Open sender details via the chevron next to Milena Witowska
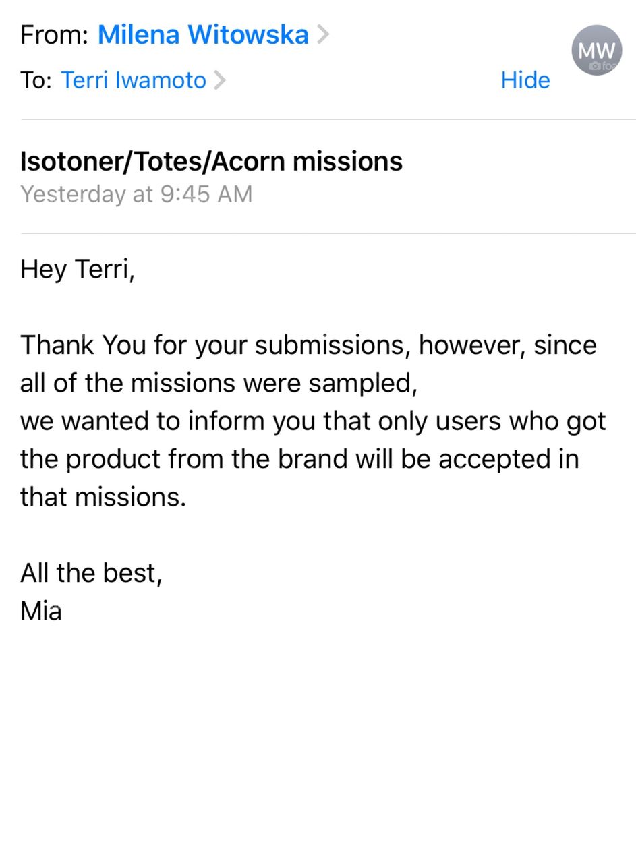This screenshot has height=863, width=636. [322, 34]
